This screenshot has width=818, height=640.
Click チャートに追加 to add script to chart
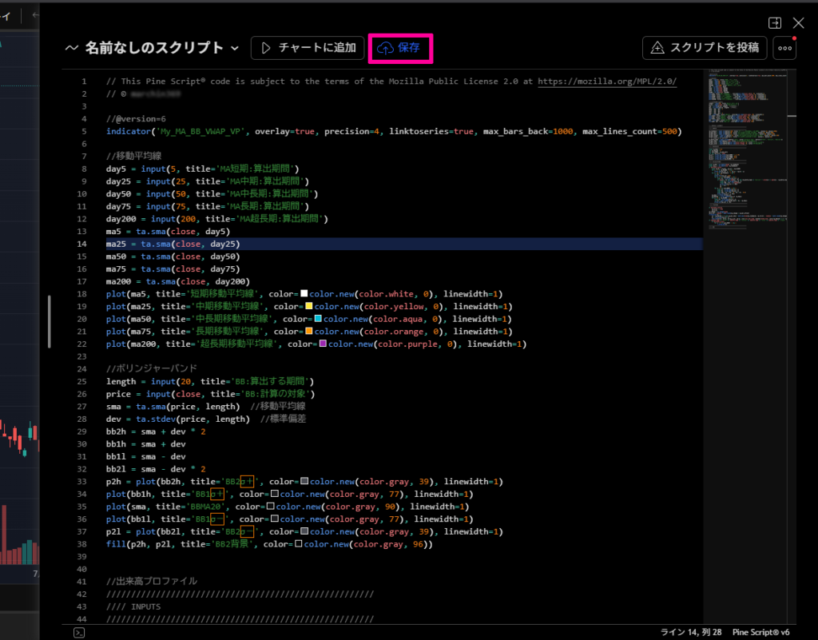(x=308, y=48)
